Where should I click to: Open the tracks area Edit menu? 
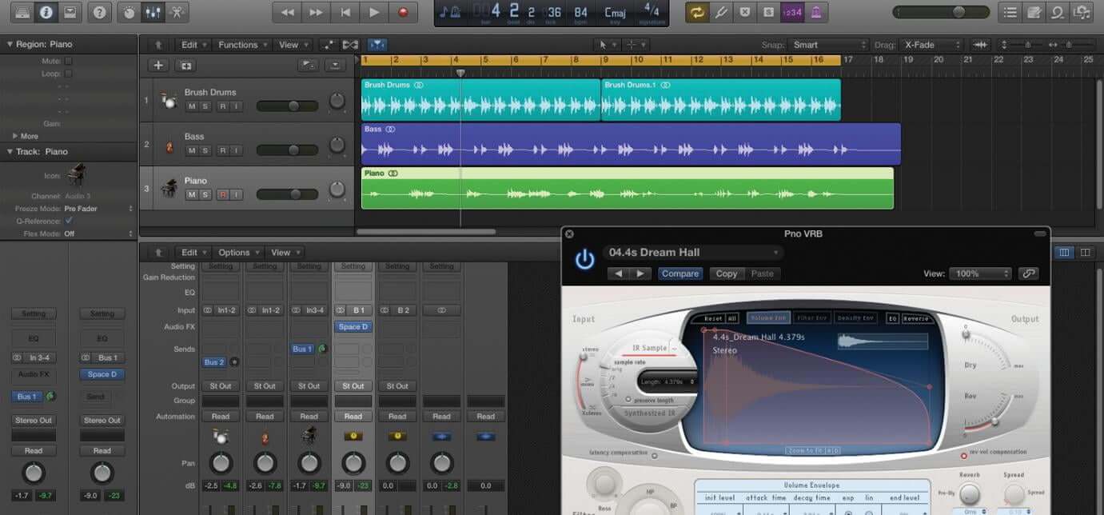(x=193, y=45)
